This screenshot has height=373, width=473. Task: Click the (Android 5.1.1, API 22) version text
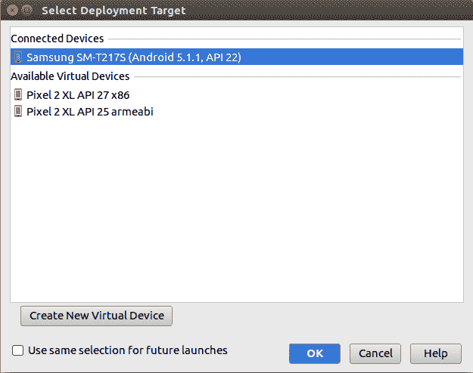185,57
